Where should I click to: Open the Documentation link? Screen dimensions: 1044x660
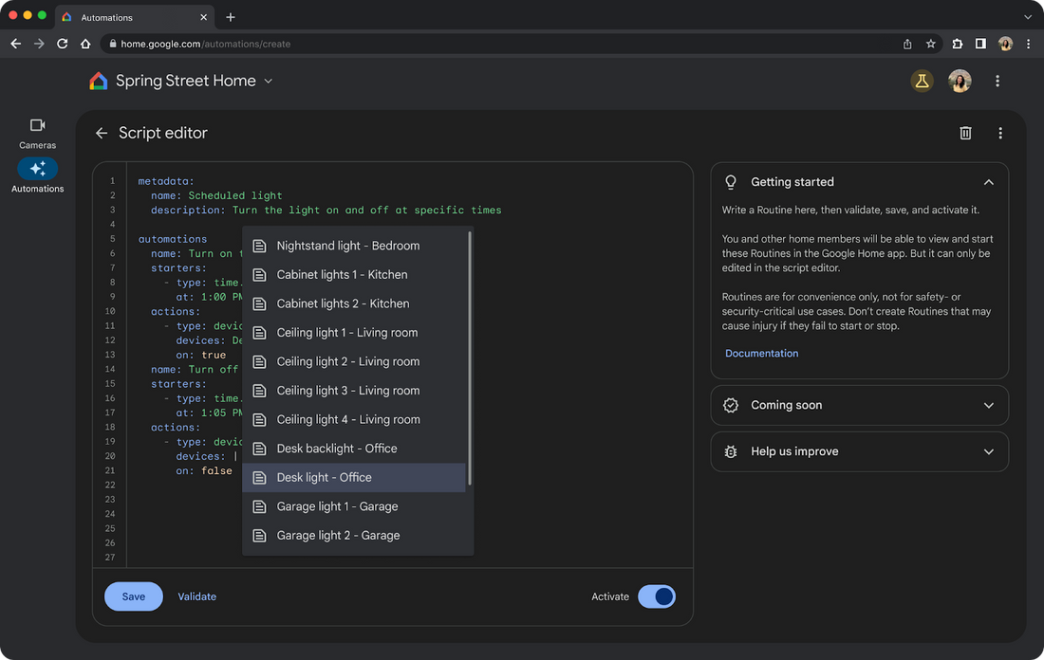(761, 354)
